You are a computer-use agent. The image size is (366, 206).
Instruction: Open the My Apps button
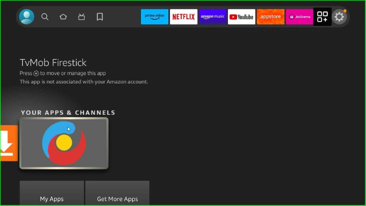pos(52,193)
